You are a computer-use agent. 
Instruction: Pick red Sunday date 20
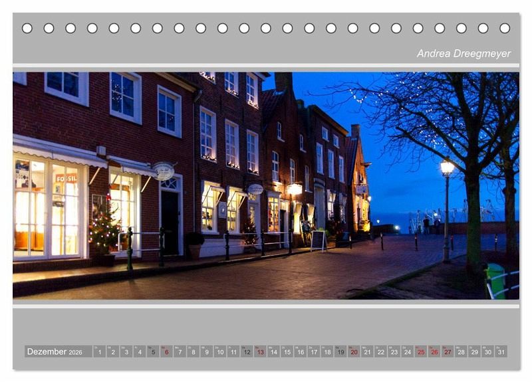(354, 351)
